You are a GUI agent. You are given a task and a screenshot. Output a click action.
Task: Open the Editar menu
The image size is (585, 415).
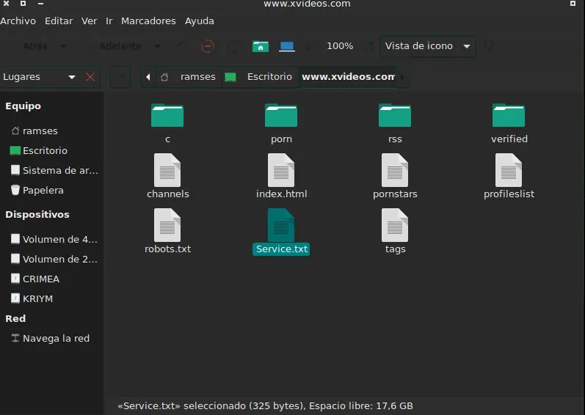click(x=59, y=21)
